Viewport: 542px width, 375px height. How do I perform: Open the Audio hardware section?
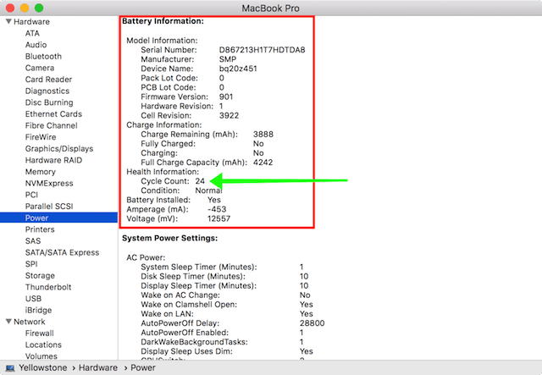click(36, 45)
